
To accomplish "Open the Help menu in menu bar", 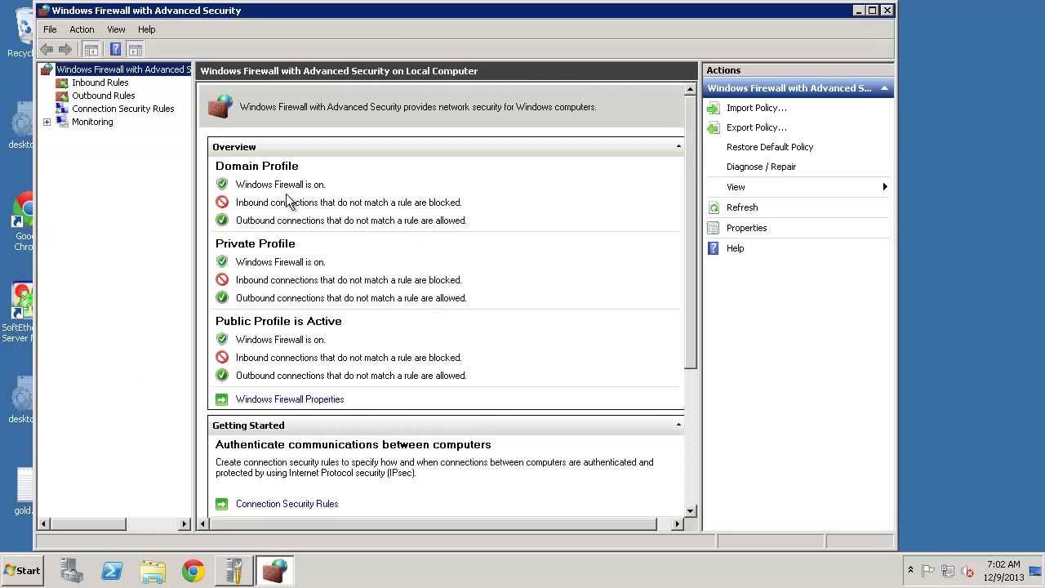I will tap(147, 29).
